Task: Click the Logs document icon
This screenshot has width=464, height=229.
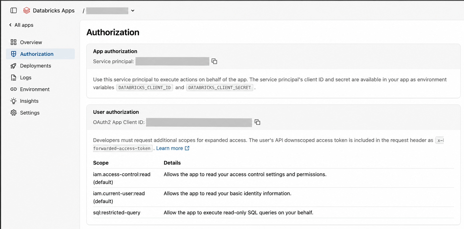Action: pyautogui.click(x=14, y=77)
